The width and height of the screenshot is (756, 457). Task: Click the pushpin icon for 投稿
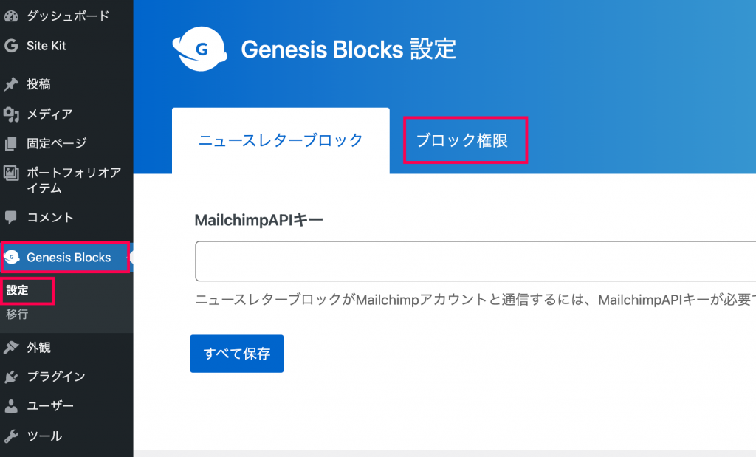11,84
